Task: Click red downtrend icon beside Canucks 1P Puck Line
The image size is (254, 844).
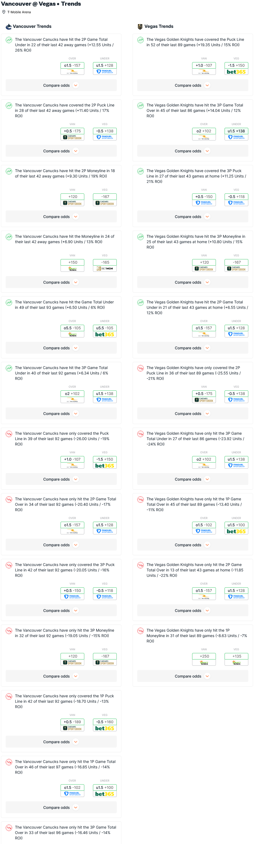Action: tap(9, 696)
